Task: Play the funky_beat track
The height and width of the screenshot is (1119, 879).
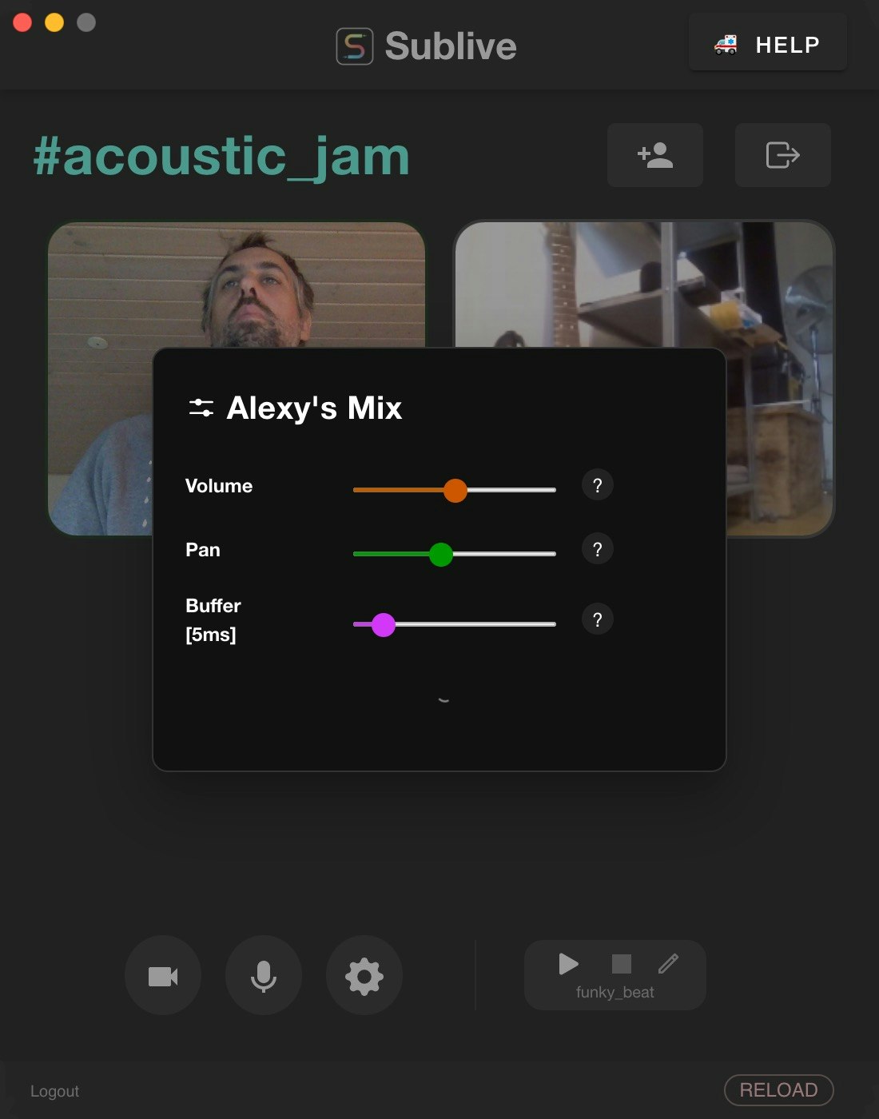Action: 568,964
